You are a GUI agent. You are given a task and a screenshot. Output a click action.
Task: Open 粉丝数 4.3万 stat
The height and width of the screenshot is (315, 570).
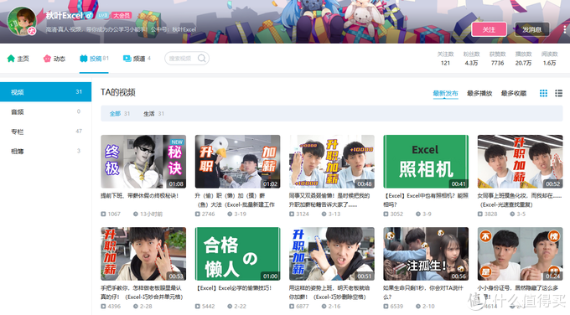point(471,59)
